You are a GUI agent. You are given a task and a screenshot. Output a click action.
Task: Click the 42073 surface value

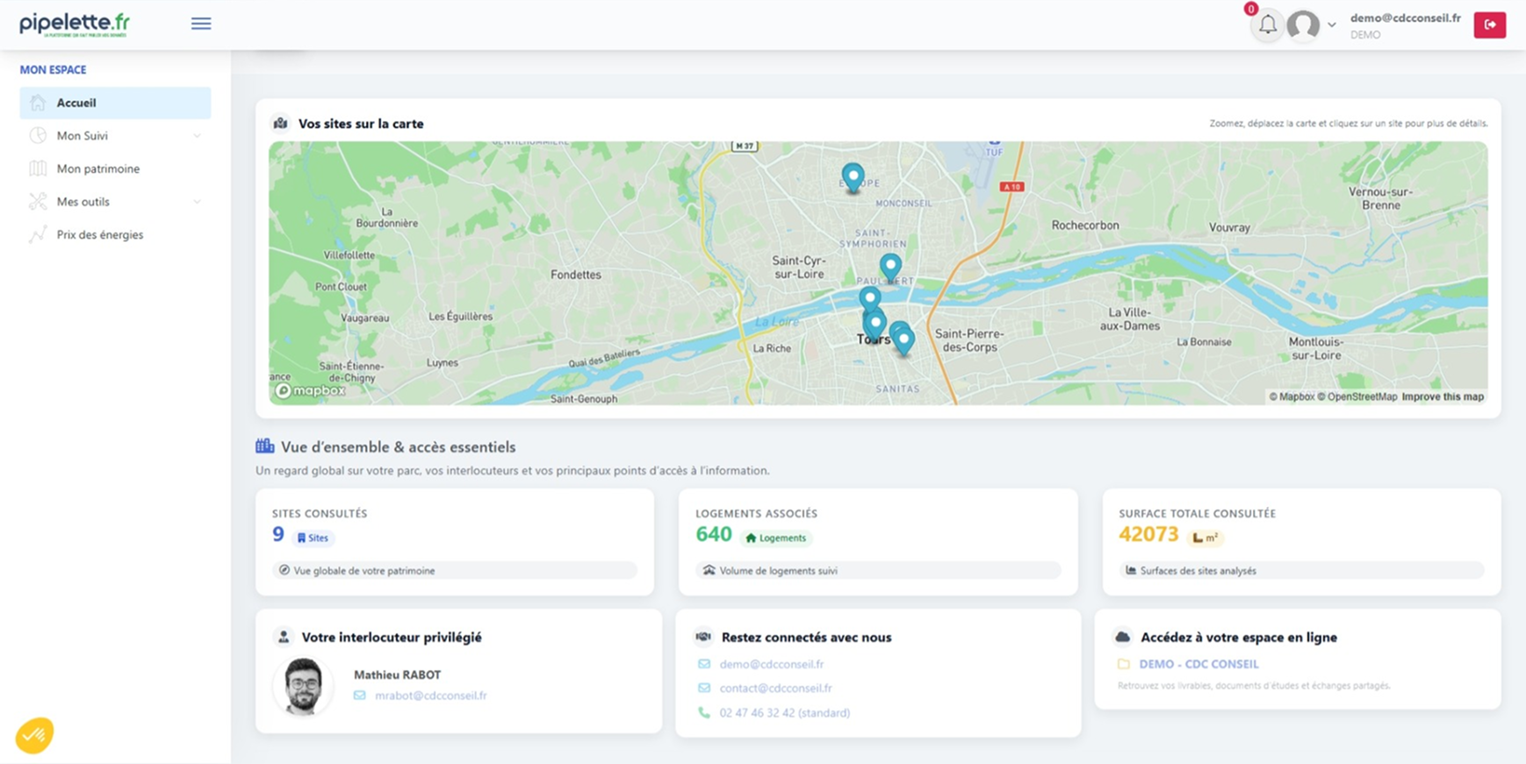tap(1148, 534)
